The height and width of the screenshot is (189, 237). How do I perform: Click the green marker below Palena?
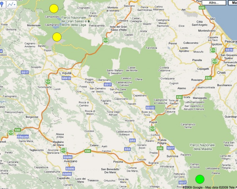pyautogui.click(x=200, y=179)
